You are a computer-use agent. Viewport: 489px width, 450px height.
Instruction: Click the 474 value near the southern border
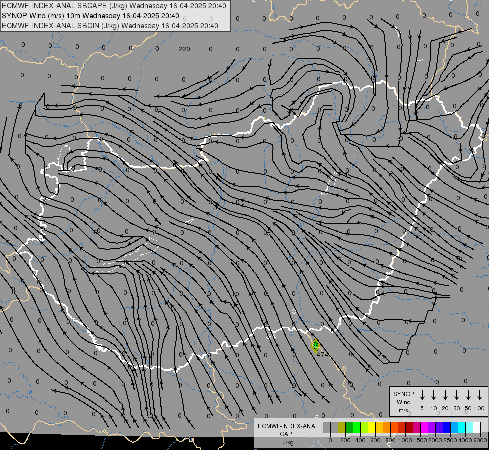pos(322,355)
